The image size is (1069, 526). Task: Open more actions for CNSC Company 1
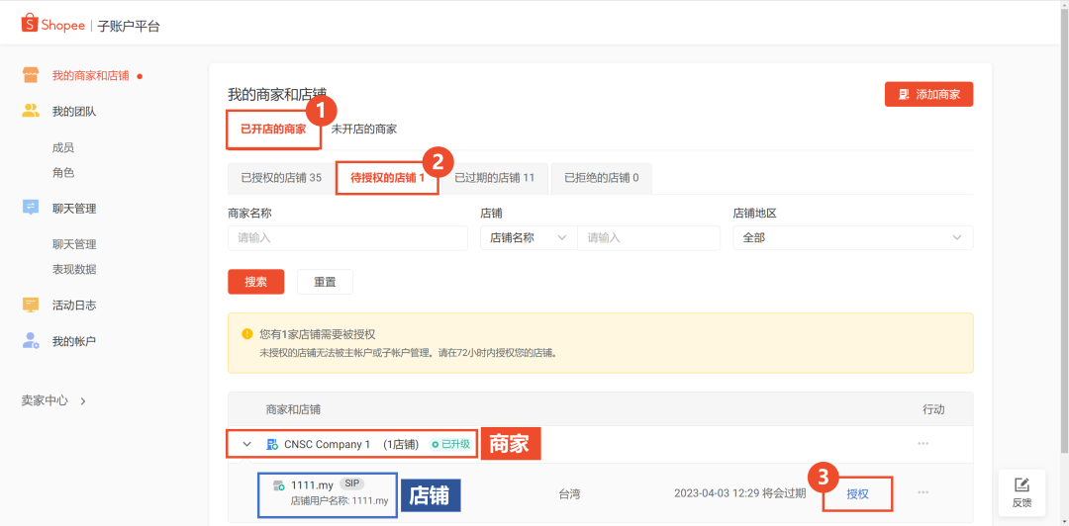click(x=923, y=444)
